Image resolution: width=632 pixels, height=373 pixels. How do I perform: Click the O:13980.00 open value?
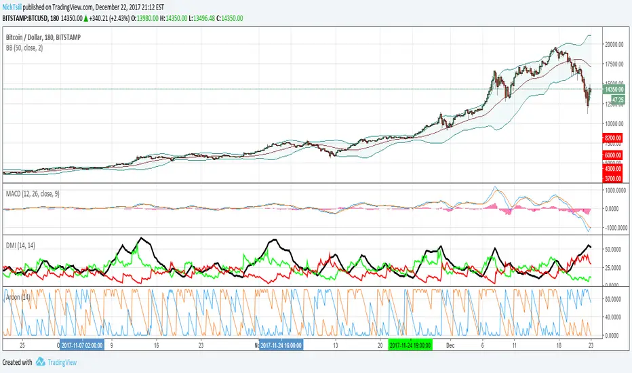click(144, 18)
